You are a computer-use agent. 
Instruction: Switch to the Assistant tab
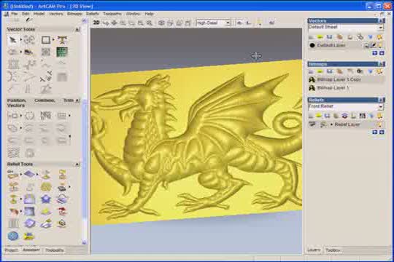31,250
